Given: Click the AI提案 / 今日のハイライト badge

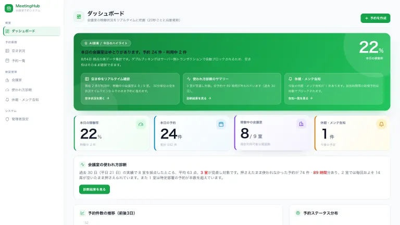Looking at the screenshot, I should pyautogui.click(x=106, y=43).
